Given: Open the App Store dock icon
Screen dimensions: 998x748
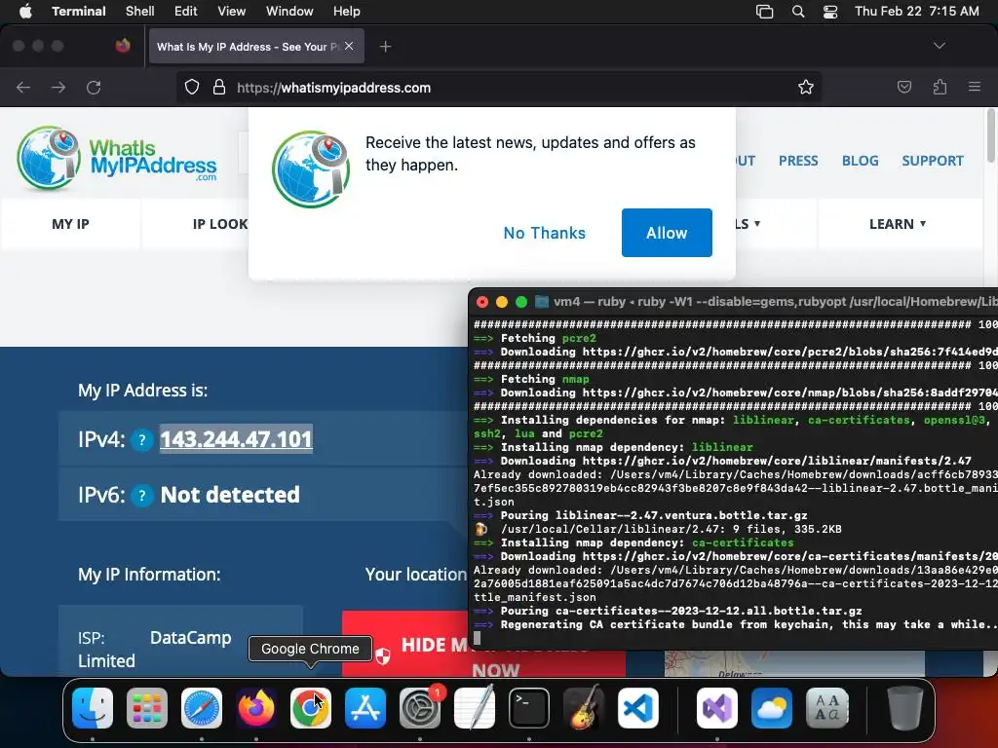Looking at the screenshot, I should pyautogui.click(x=365, y=708).
